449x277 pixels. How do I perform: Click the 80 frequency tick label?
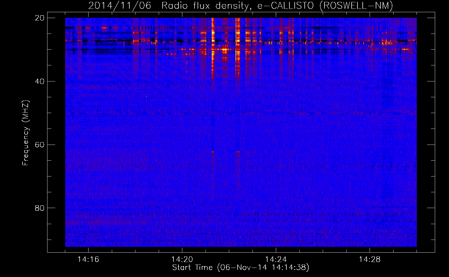pyautogui.click(x=40, y=208)
